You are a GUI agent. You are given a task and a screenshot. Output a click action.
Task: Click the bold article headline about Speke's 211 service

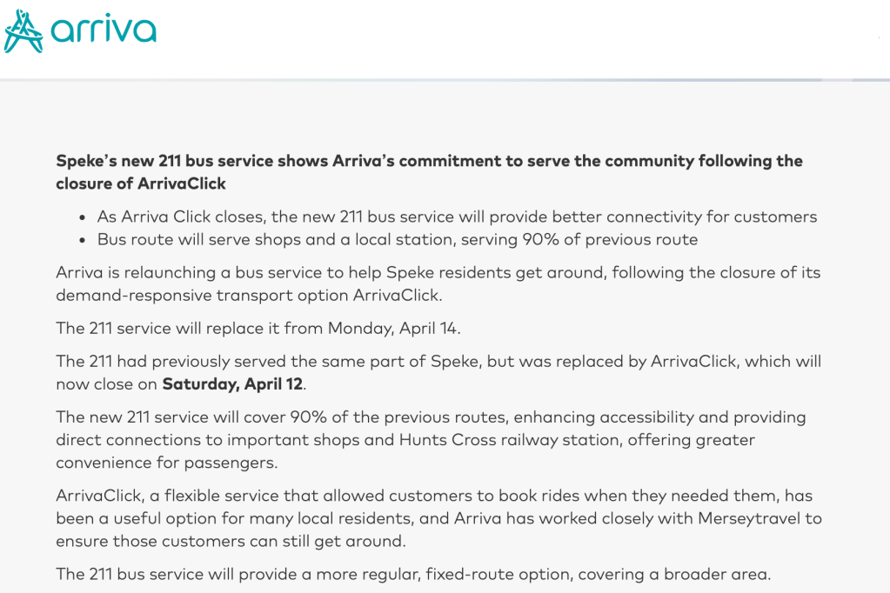pos(429,161)
